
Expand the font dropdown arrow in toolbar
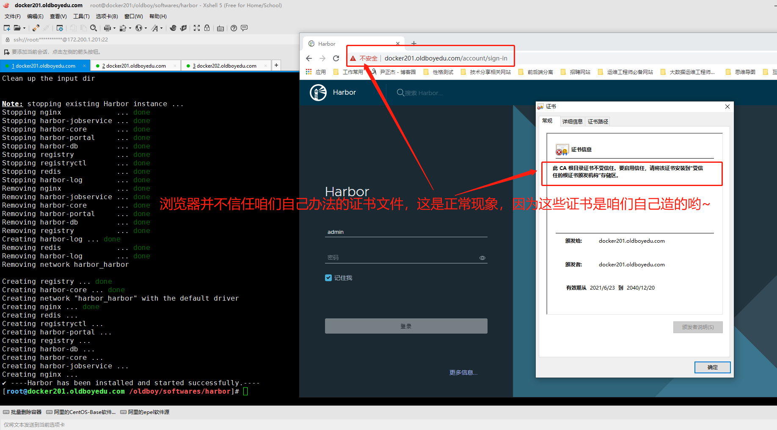161,28
